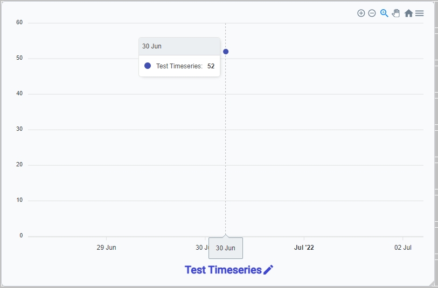Click the 60 y-axis label
The width and height of the screenshot is (438, 288).
point(19,23)
